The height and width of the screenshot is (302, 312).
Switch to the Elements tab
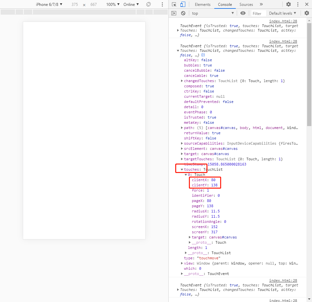click(203, 4)
